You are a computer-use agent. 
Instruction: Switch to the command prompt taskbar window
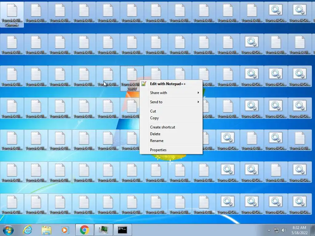[122, 230]
